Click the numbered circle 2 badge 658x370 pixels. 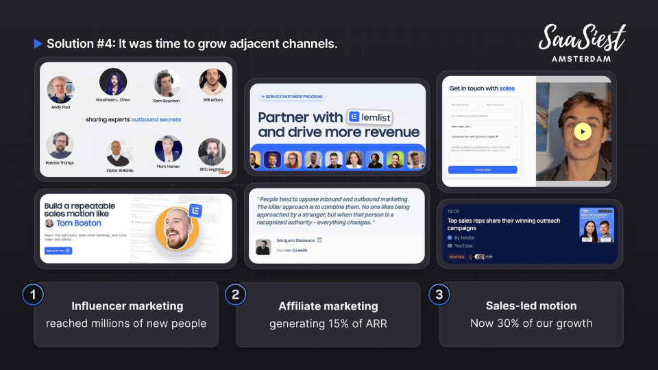[x=235, y=295]
